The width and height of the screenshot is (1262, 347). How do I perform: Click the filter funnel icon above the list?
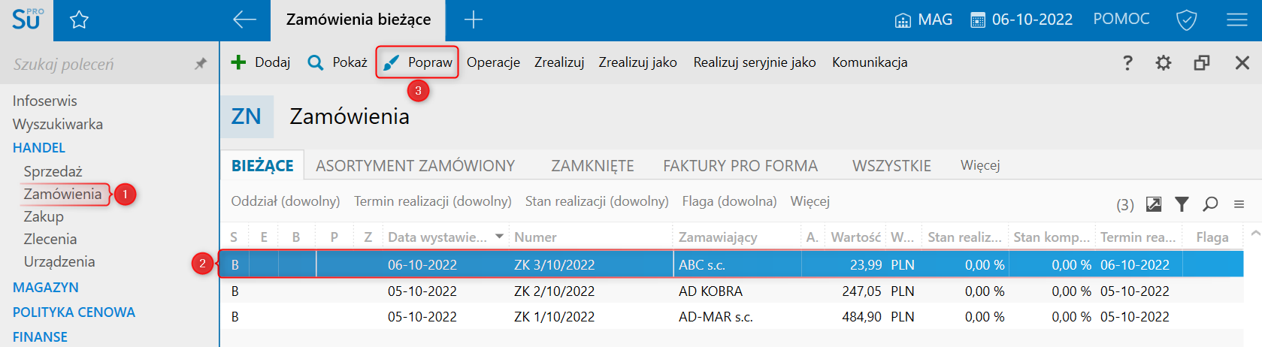1182,204
